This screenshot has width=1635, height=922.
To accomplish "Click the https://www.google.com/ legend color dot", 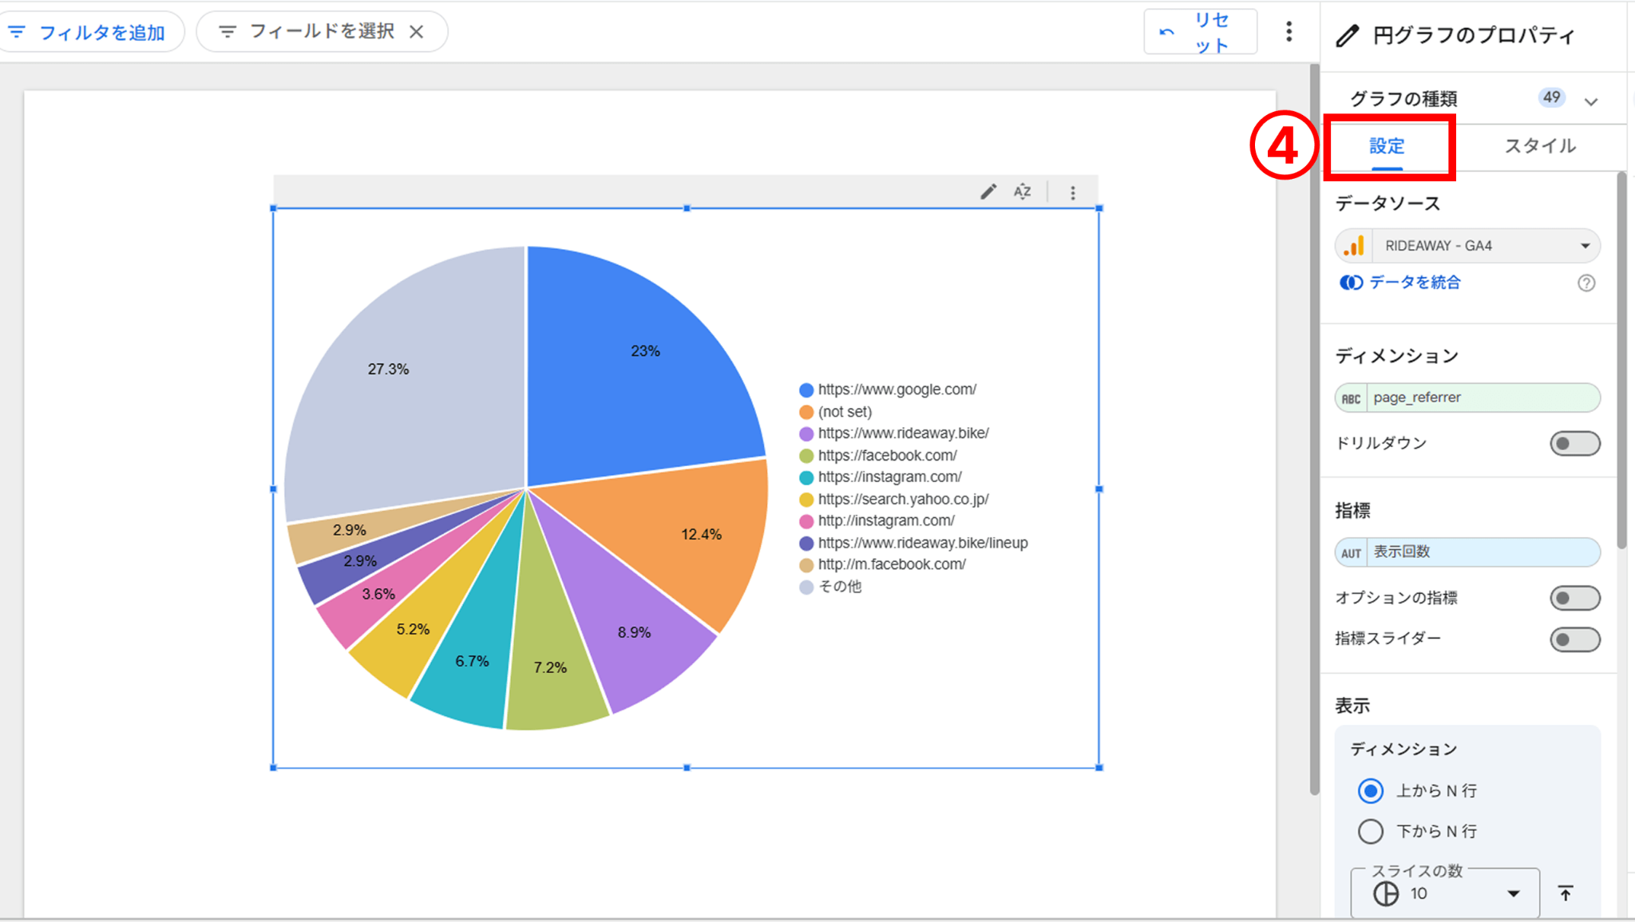I will (x=806, y=390).
